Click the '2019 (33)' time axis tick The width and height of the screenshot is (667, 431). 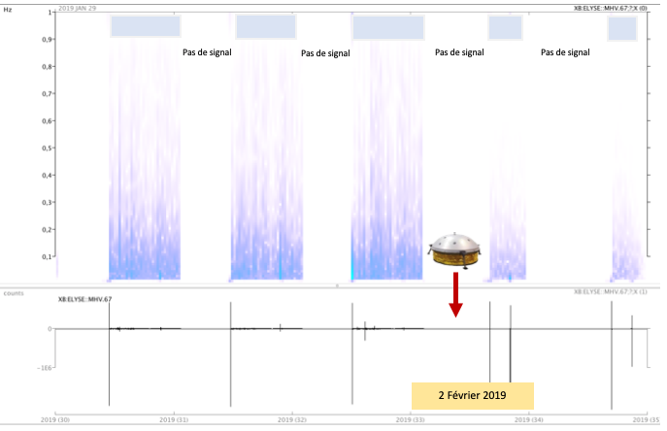pyautogui.click(x=412, y=420)
